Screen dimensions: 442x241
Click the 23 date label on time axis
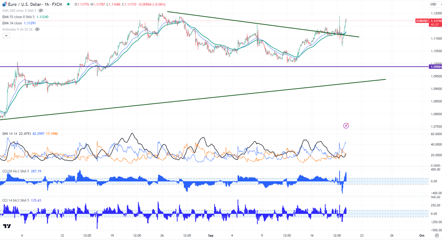(362, 235)
